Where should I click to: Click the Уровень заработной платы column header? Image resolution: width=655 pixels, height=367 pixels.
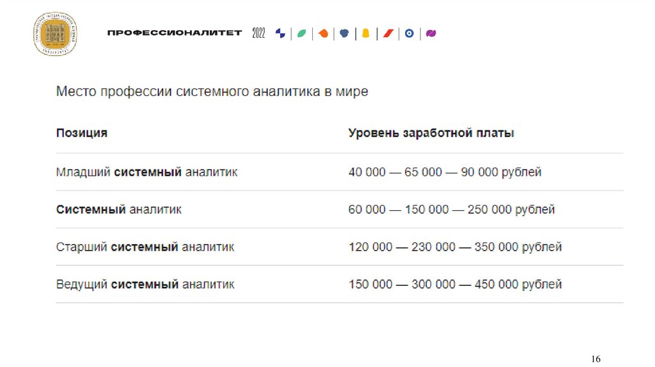(431, 134)
